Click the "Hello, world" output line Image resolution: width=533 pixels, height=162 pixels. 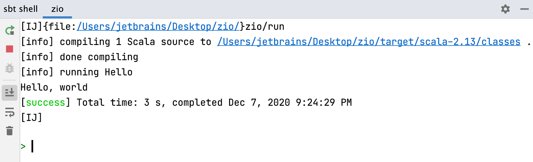tap(54, 87)
